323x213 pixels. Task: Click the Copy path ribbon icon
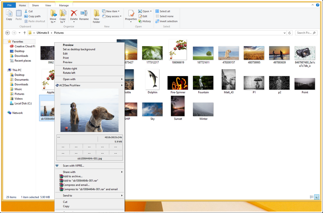point(32,16)
